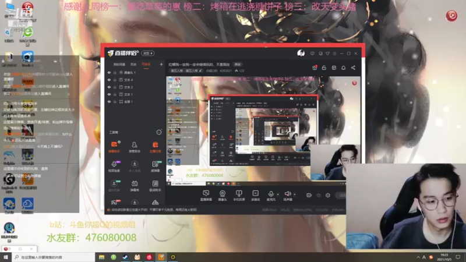Lock the 摄像头 1 layer
466x262 pixels.
[115, 72]
